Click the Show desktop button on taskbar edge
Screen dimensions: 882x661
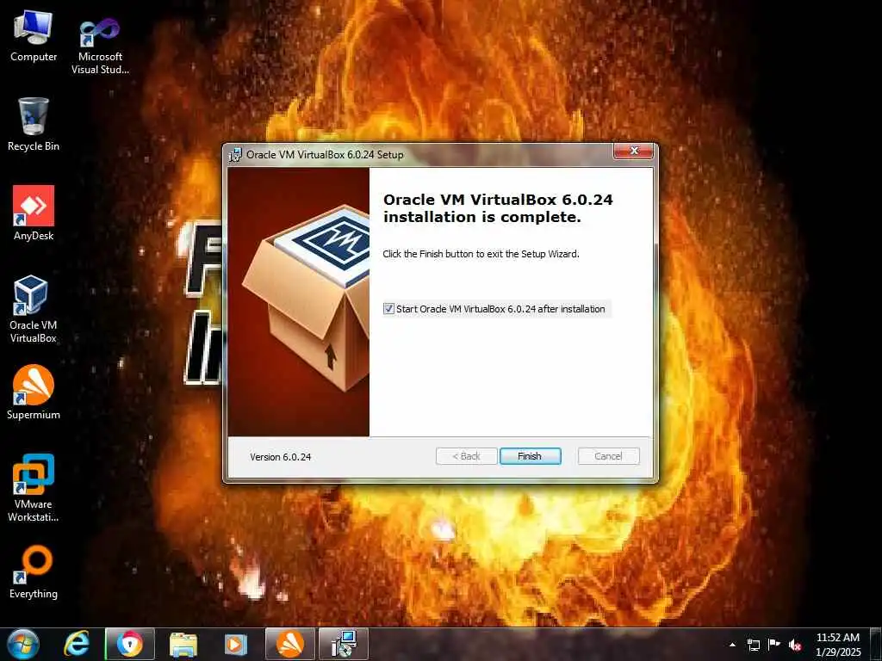click(876, 645)
